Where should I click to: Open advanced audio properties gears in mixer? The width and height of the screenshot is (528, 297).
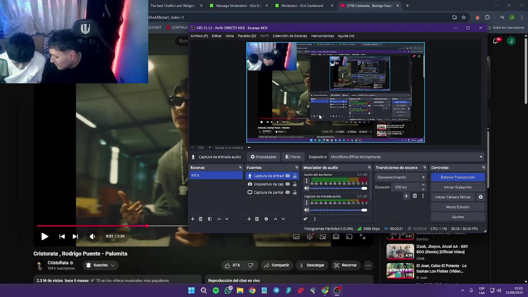[306, 219]
